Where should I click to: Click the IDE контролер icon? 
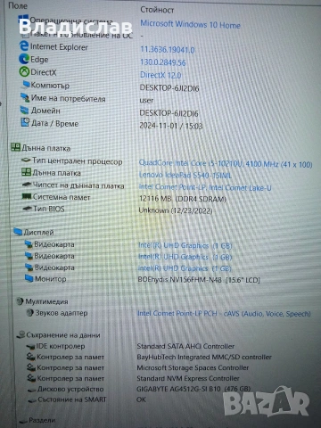(x=30, y=347)
